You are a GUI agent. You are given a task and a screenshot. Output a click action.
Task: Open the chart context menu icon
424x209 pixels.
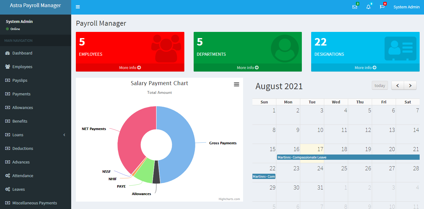[237, 85]
